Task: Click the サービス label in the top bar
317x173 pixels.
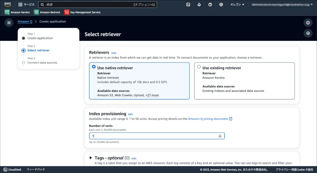Action: 29,4
